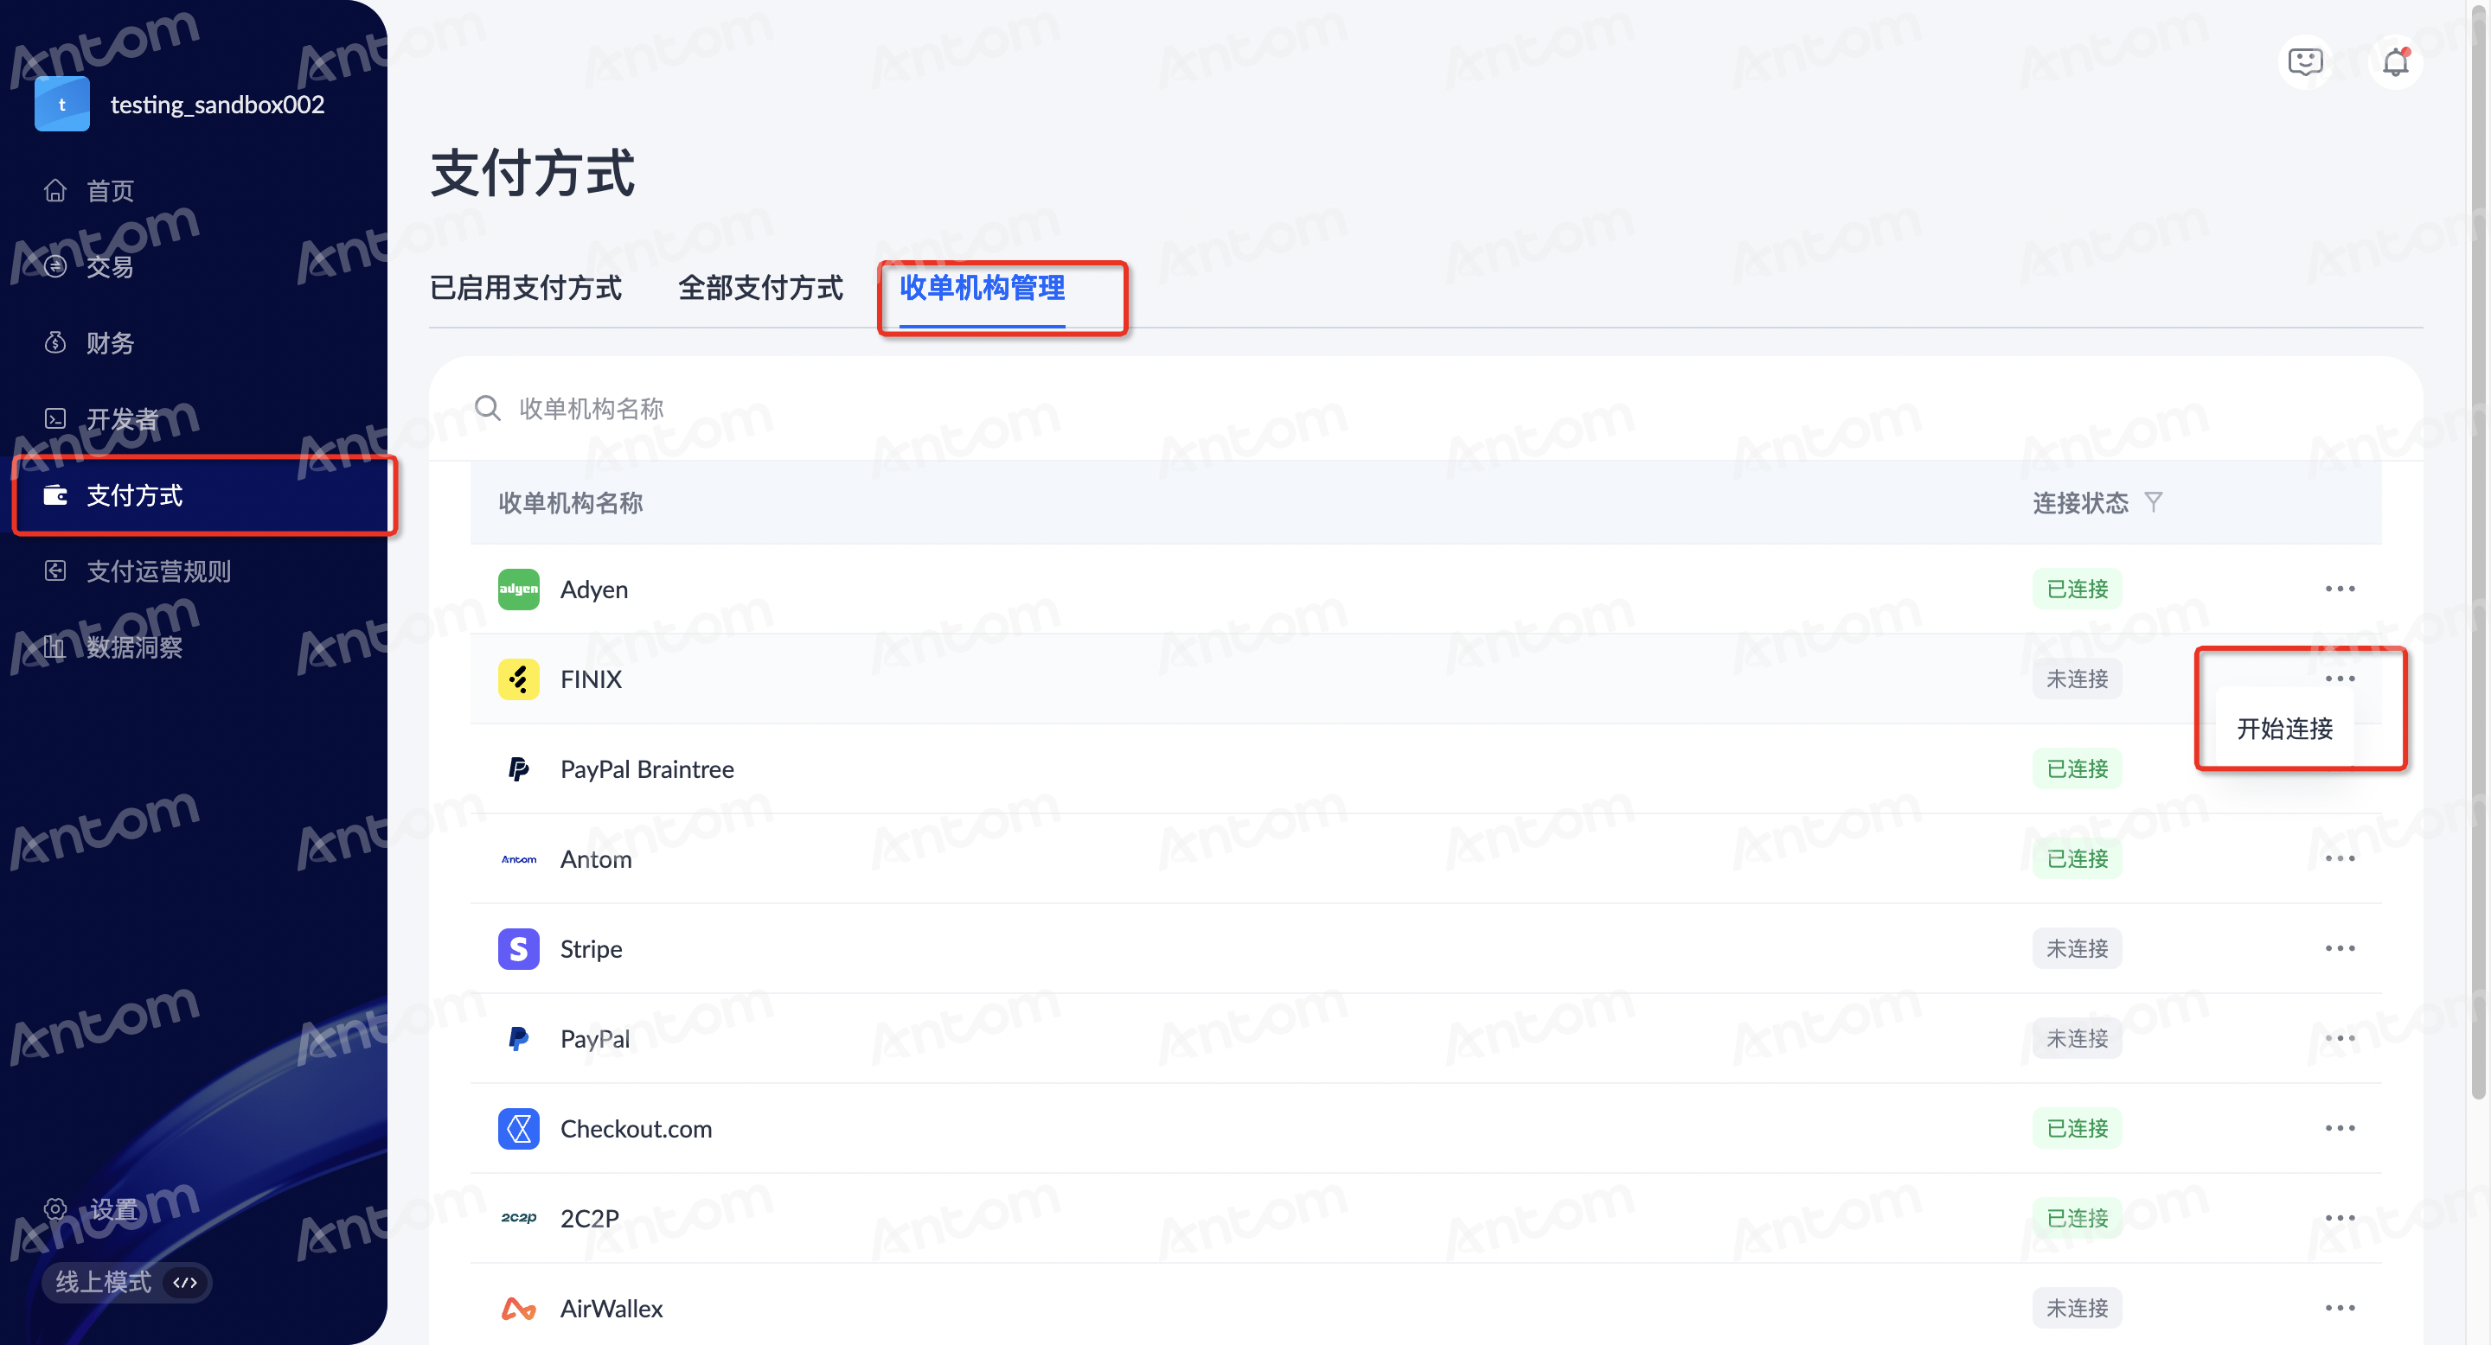Click the yellow FINIX logo
The height and width of the screenshot is (1345, 2491).
tap(518, 679)
